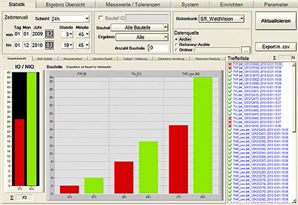Click the tall green THR_Limo bar
298x205 pixels.
point(203,135)
